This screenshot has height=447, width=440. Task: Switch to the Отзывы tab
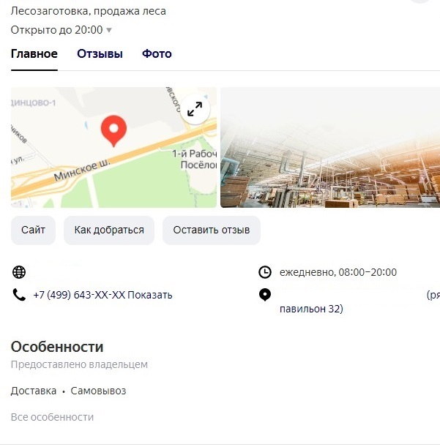click(100, 54)
